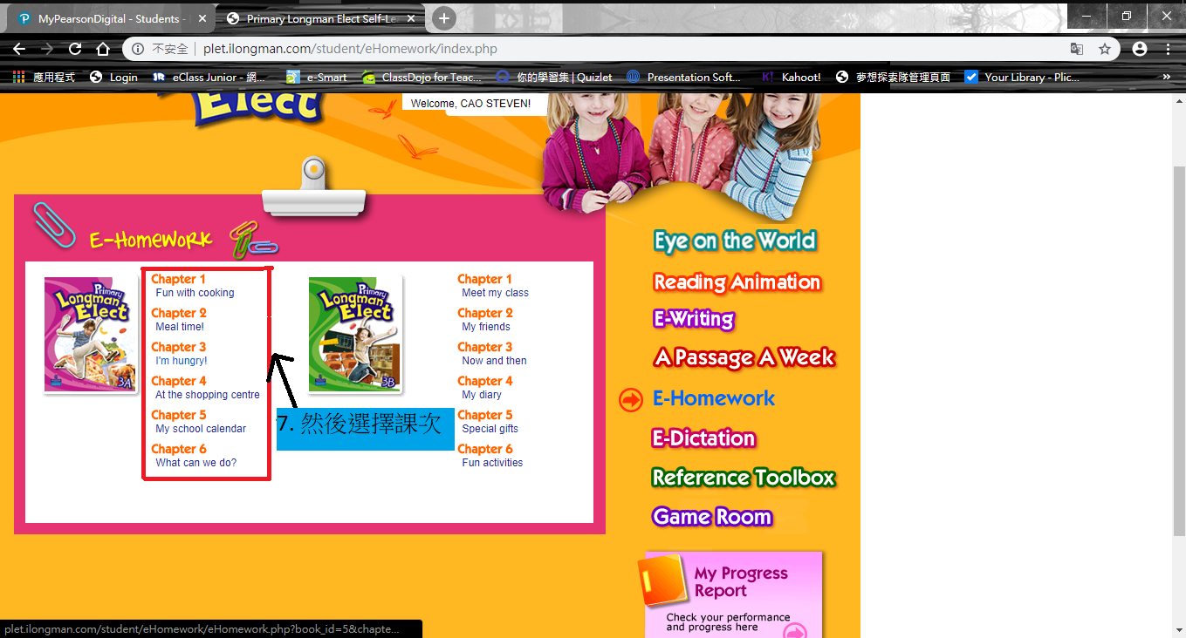
Task: Open the E-Dictation section
Action: click(x=703, y=438)
